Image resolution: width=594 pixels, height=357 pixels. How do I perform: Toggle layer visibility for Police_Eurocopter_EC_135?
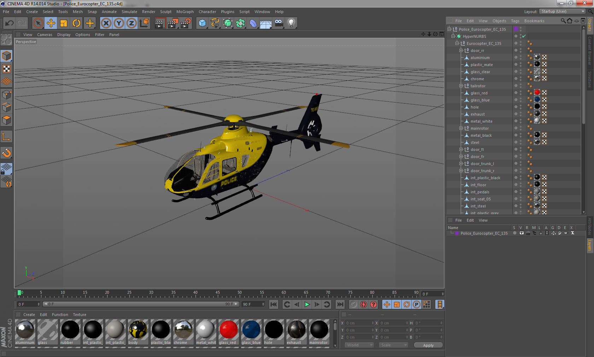coord(522,233)
